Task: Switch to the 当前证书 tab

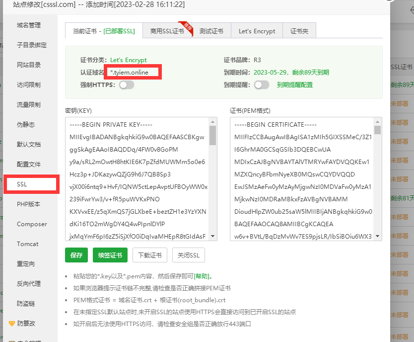Action: pyautogui.click(x=104, y=31)
